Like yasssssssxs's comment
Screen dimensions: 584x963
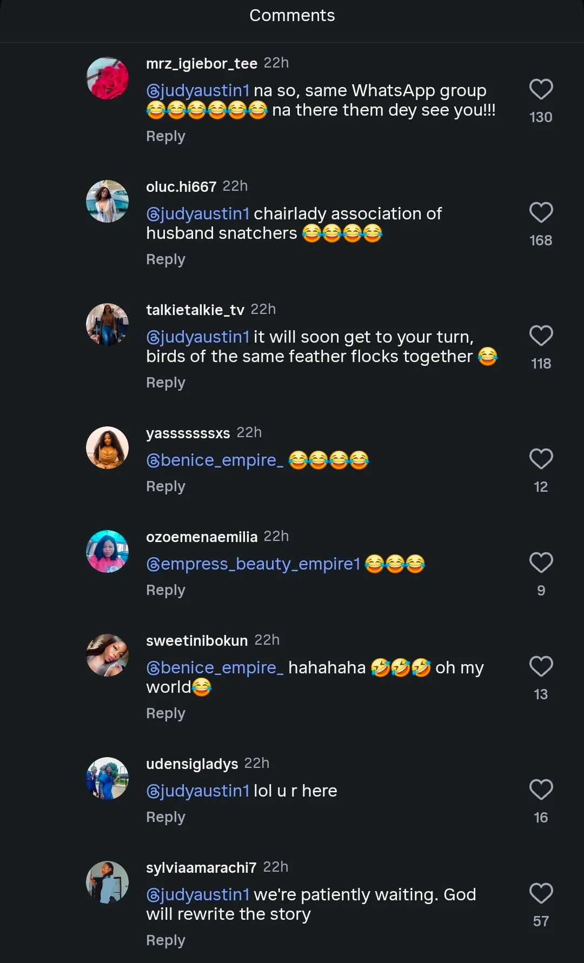pos(541,459)
